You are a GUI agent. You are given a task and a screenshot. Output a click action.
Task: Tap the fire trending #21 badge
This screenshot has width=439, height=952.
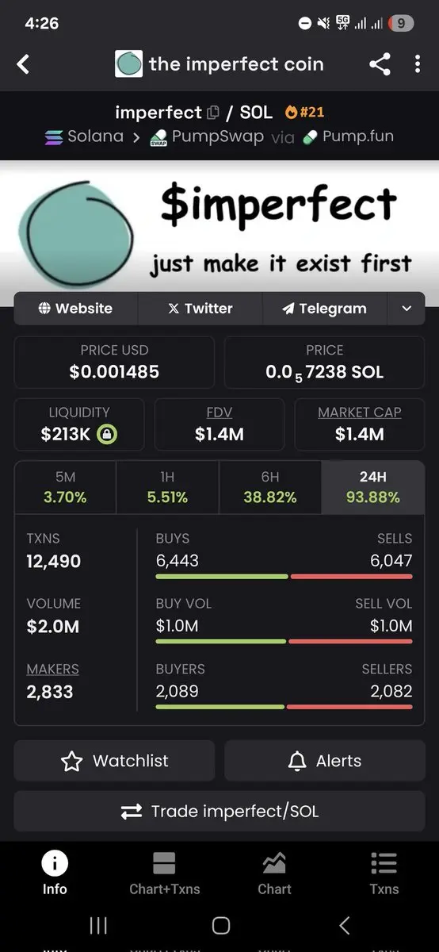[304, 113]
